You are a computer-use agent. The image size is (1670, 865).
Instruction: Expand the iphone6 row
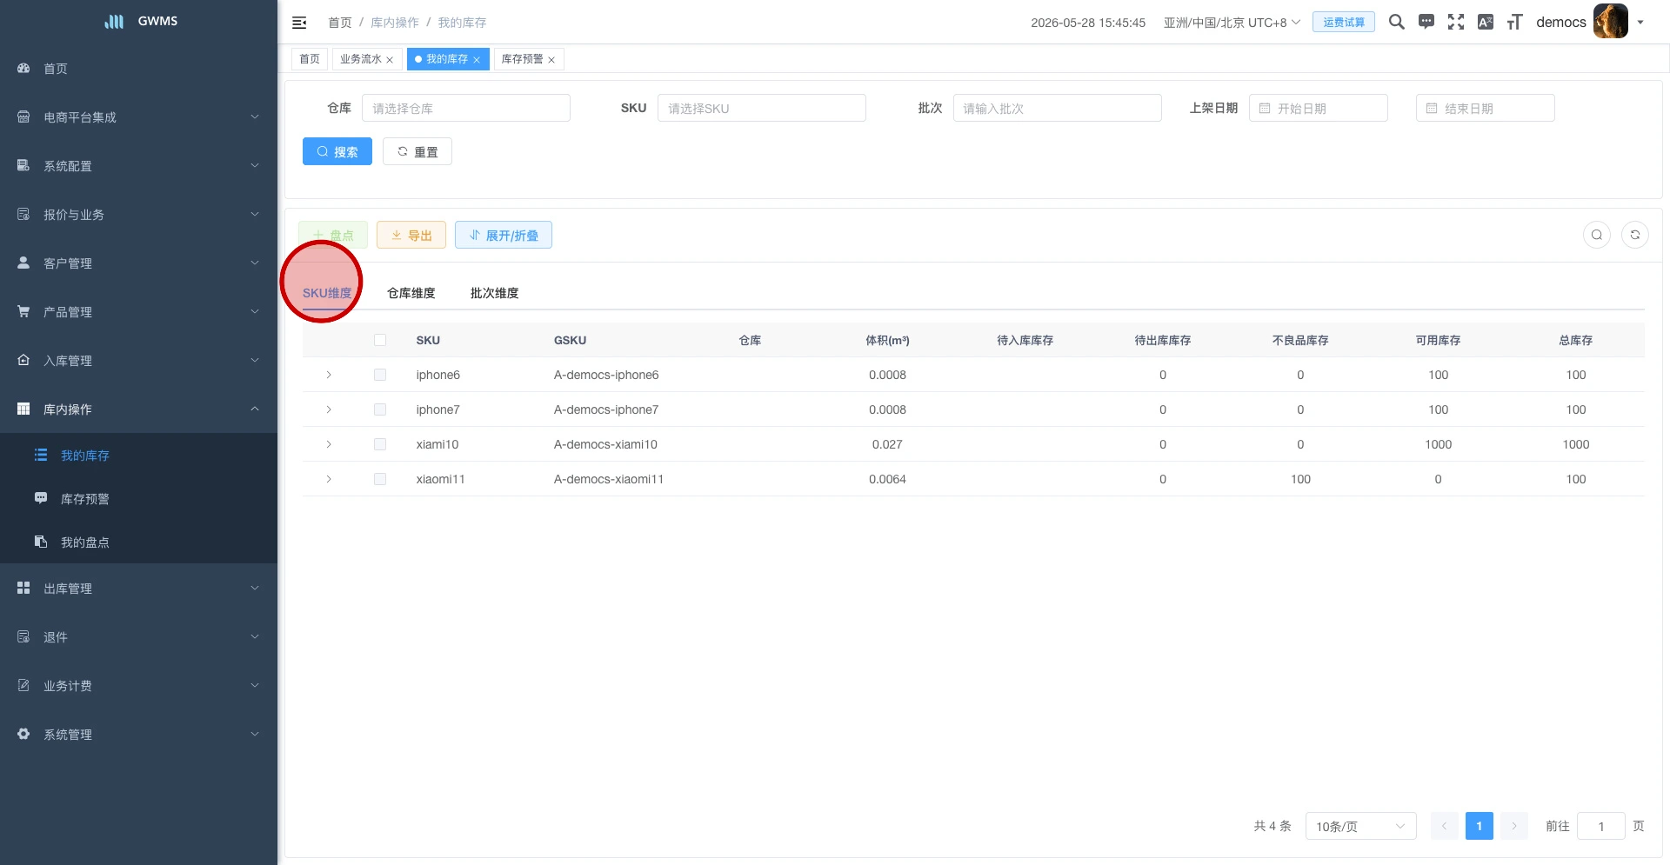[x=329, y=375]
